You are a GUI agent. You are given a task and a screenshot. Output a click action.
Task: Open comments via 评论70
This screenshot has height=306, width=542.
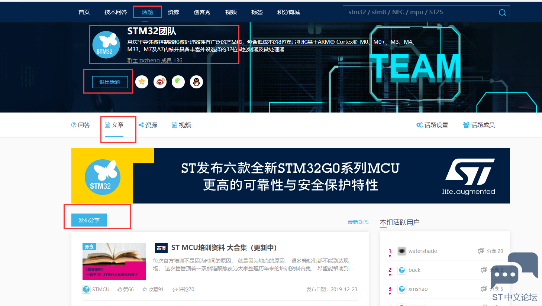(183, 289)
